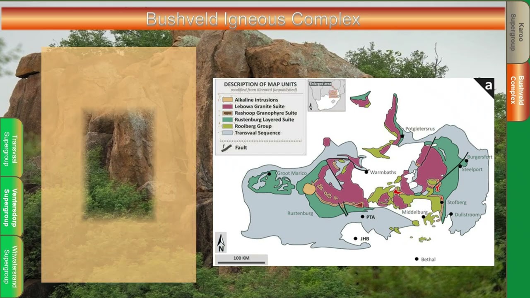Switch to the Ventersdorp Supergroup tab
Image resolution: width=530 pixels, height=298 pixels.
pyautogui.click(x=11, y=207)
